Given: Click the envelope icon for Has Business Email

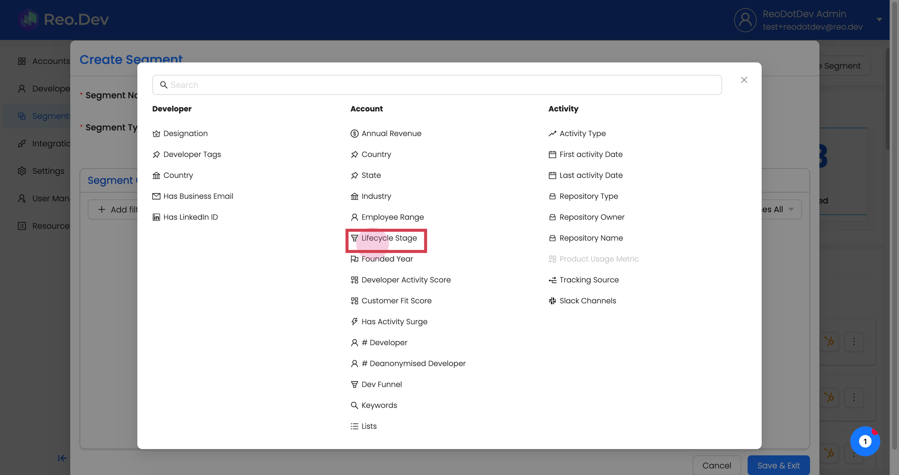Looking at the screenshot, I should tap(156, 196).
